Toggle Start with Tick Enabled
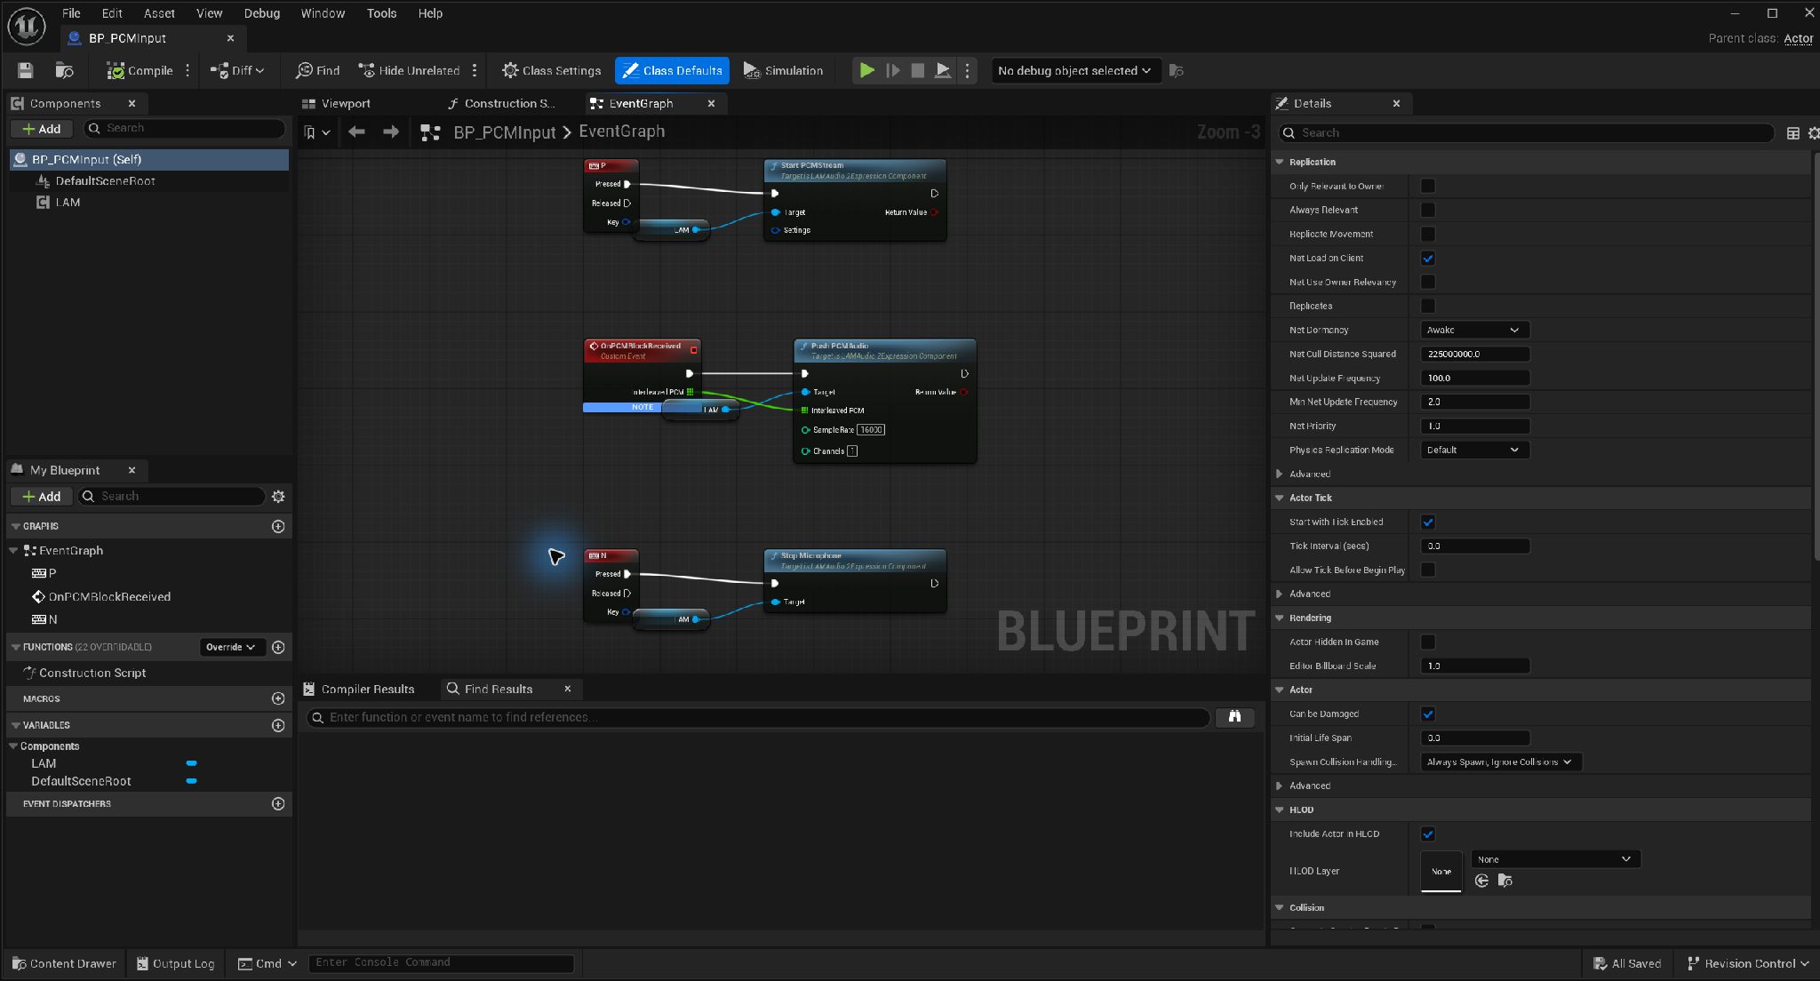The height and width of the screenshot is (981, 1820). [1428, 522]
